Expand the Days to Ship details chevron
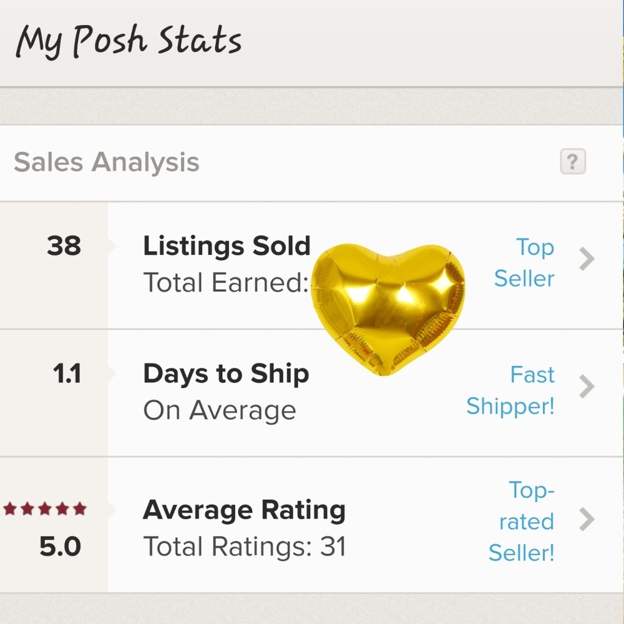 click(585, 387)
